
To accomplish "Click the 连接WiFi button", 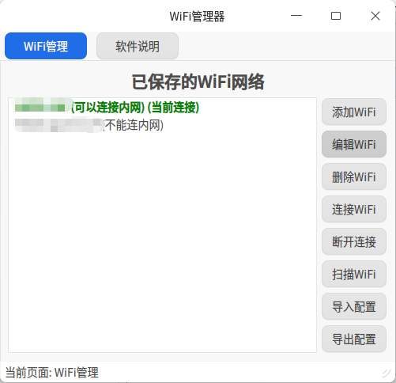I will [x=354, y=209].
